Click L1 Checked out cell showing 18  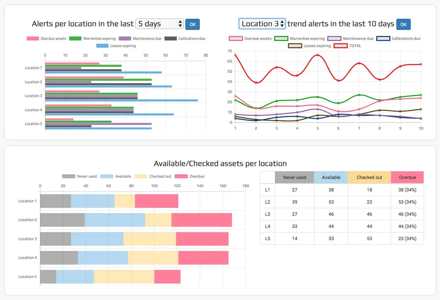tap(369, 190)
